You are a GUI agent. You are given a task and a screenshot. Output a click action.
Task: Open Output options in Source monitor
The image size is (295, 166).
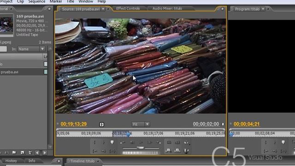point(186,142)
